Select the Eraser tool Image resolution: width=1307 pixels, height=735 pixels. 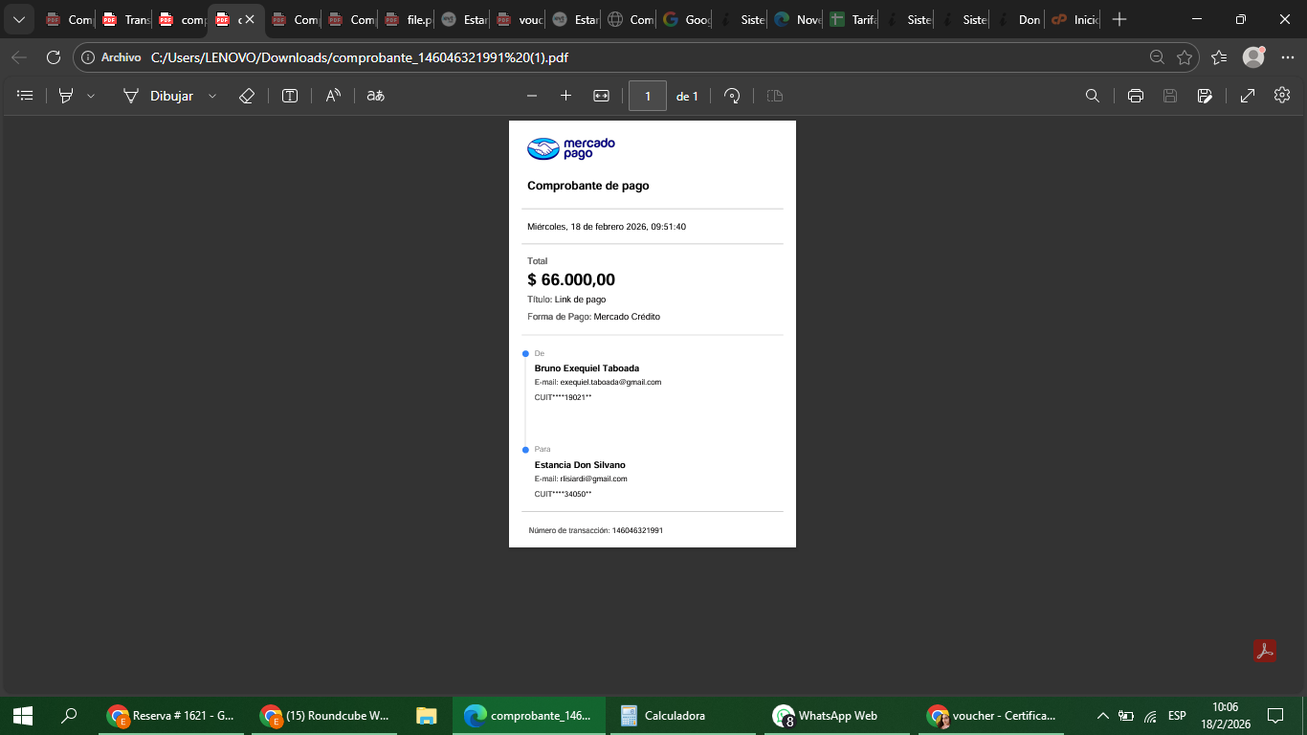(x=246, y=96)
